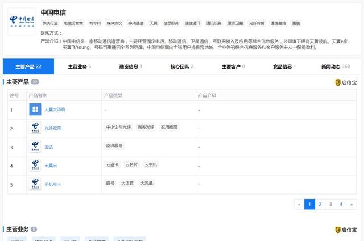Click the 商务光纤 product type tag

146,127
